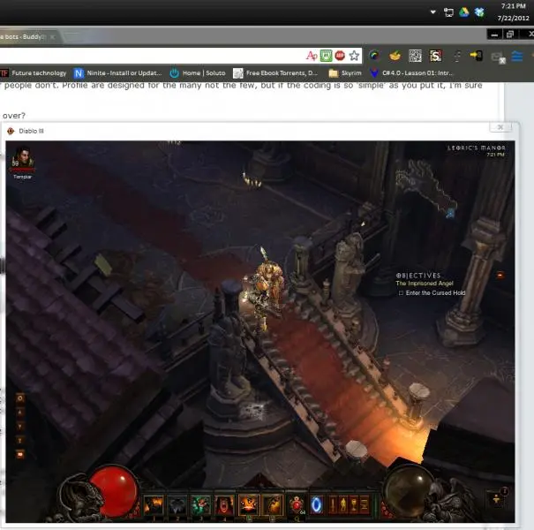Toggle the small orange quest tracker button
Screen dimensions: 534x530
pos(500,275)
